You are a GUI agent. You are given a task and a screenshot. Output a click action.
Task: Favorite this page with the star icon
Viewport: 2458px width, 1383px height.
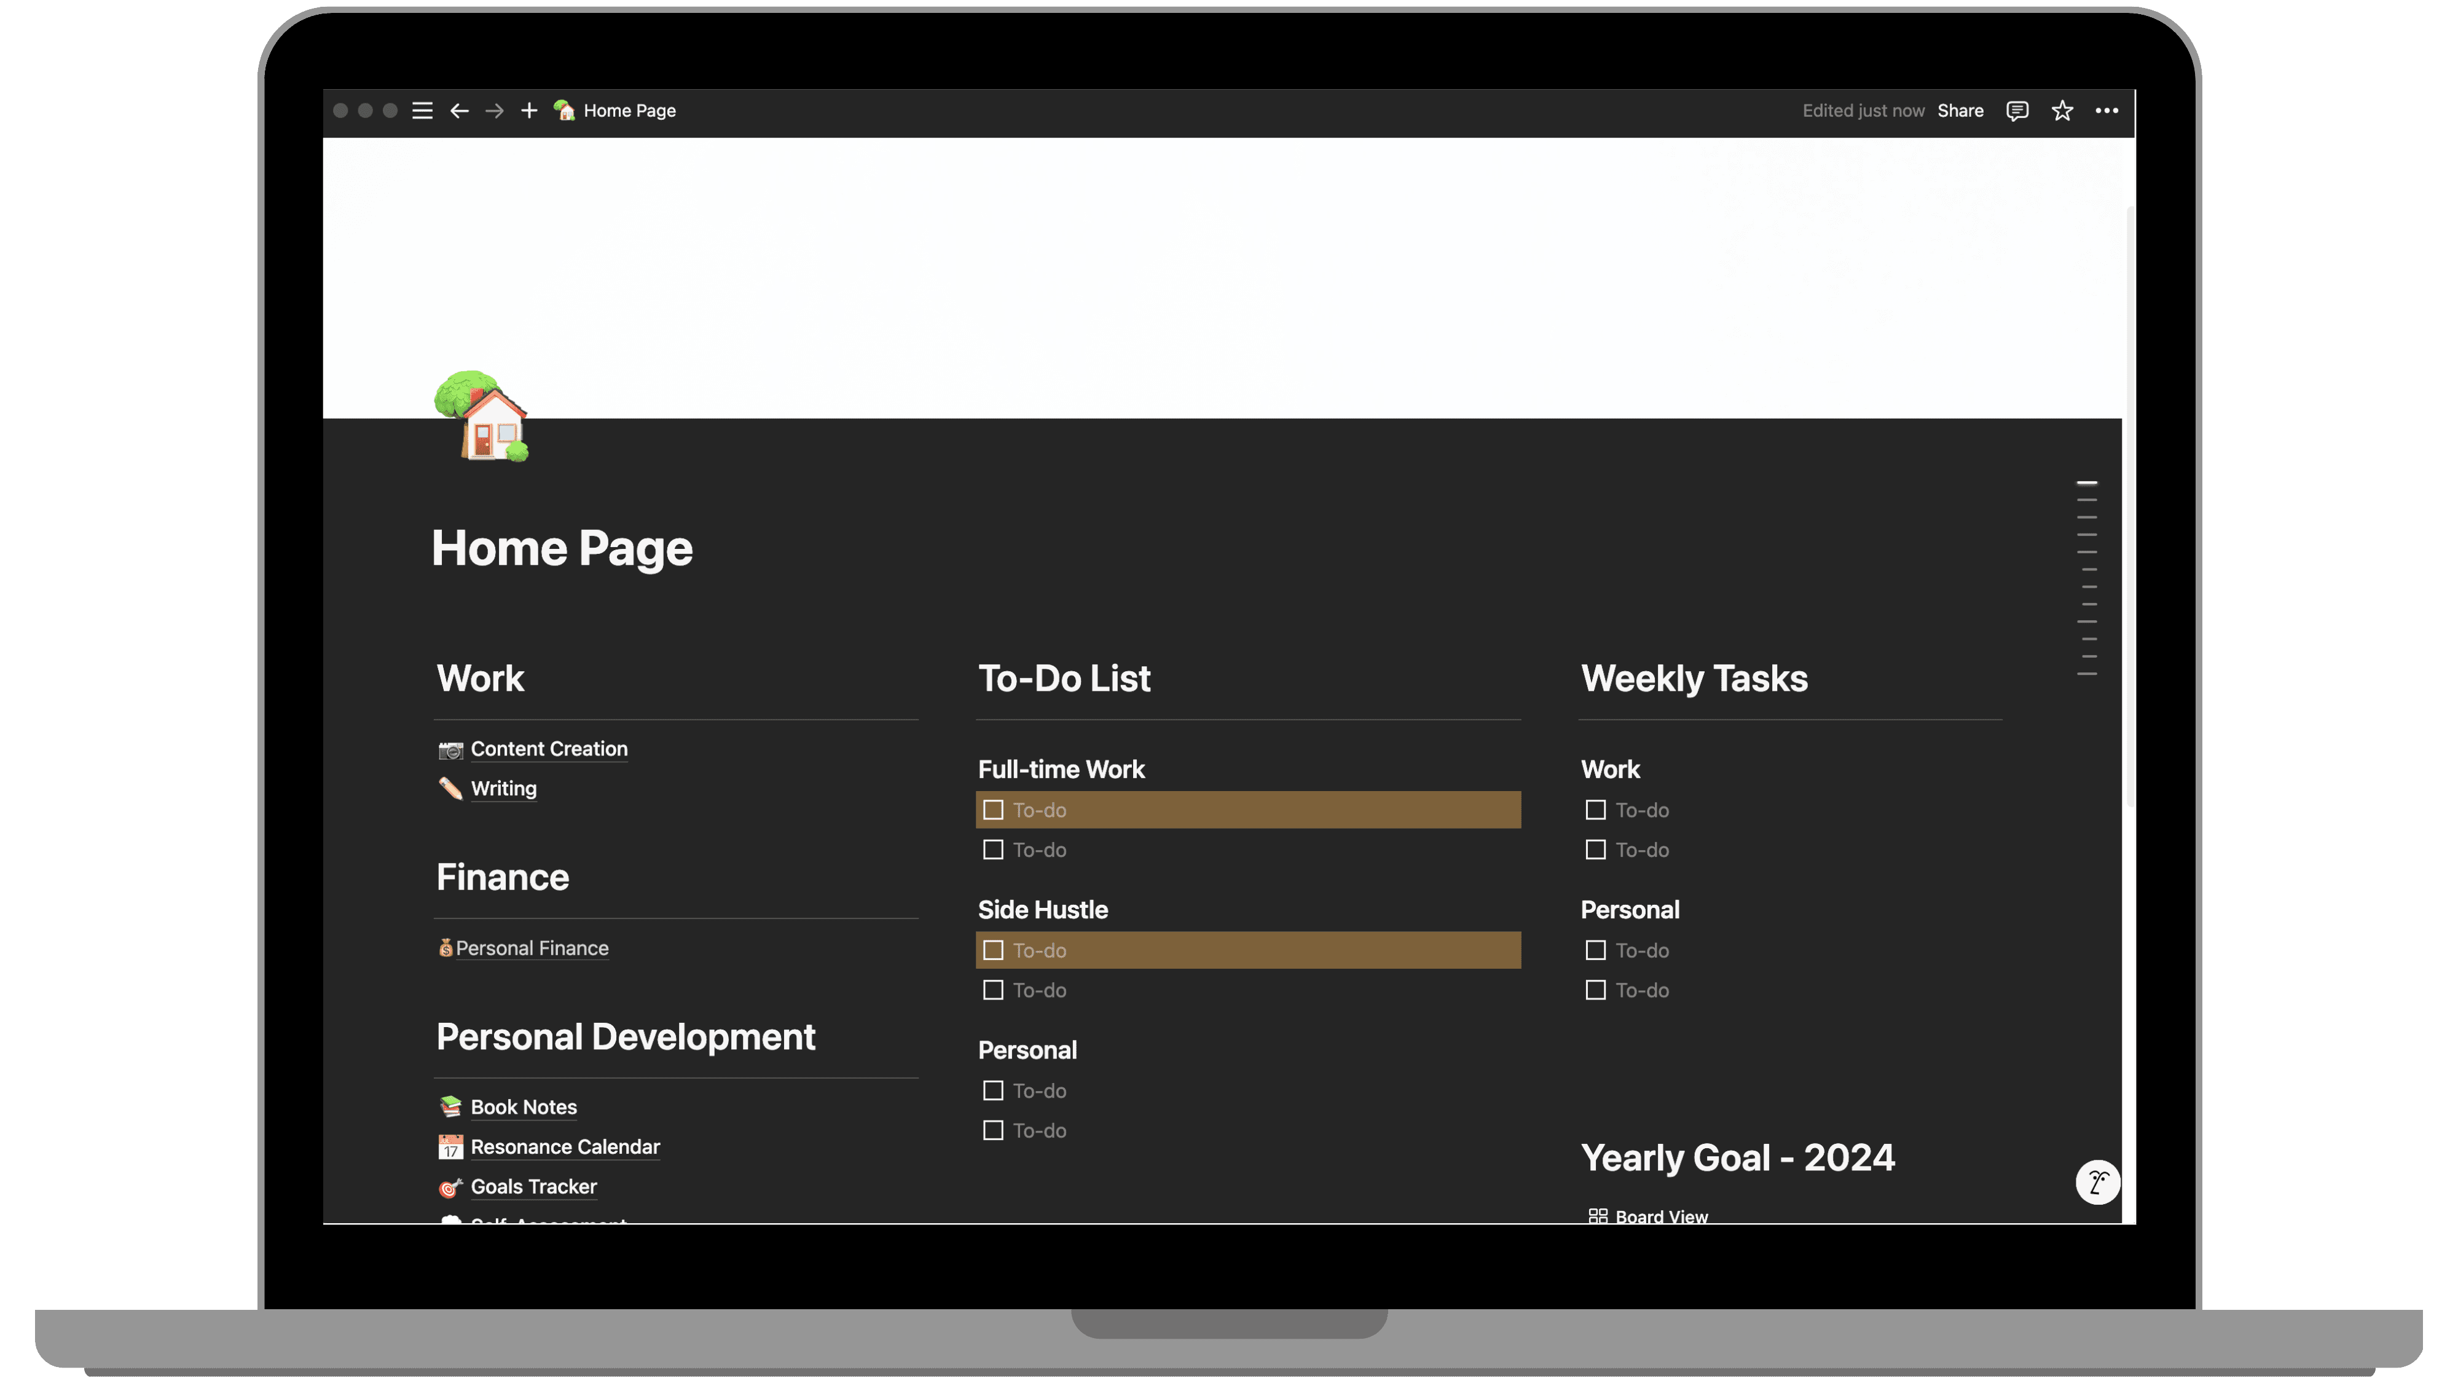tap(2063, 111)
